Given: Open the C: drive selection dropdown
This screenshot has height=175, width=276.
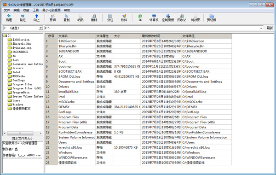Looking at the screenshot, I should click(x=40, y=28).
